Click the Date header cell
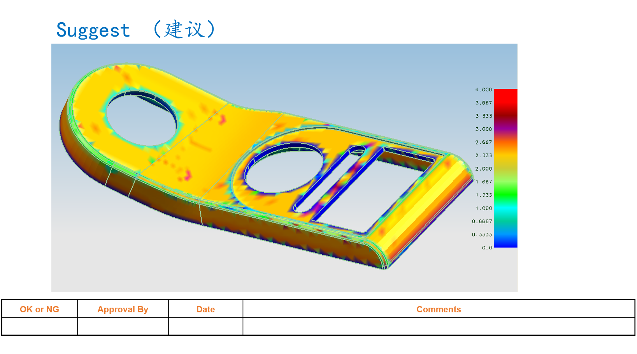 (205, 309)
